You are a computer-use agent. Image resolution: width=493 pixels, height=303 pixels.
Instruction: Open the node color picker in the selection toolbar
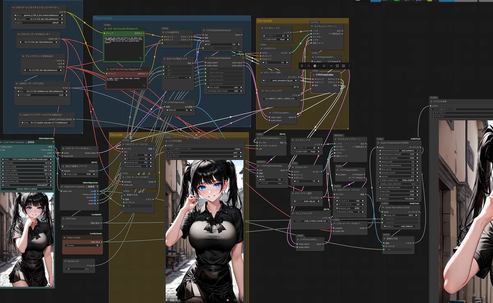click(x=316, y=66)
